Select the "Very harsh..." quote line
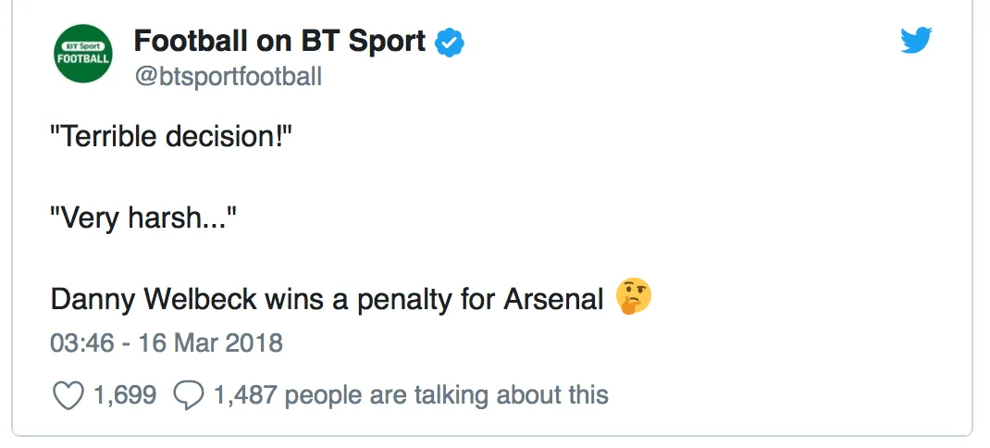This screenshot has width=990, height=448. pyautogui.click(x=142, y=218)
